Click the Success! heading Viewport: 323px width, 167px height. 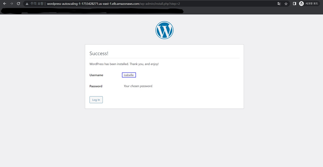(99, 53)
